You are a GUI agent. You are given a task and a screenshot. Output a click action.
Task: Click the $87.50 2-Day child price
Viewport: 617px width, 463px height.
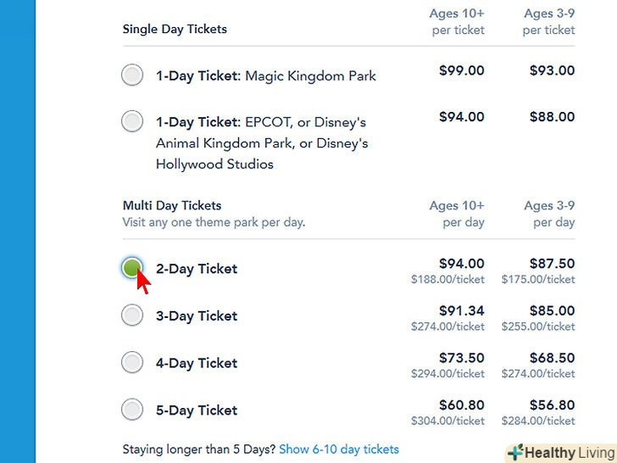click(x=552, y=264)
